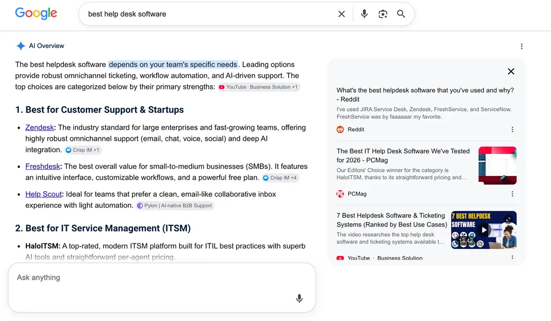
Task: Start voice search with the search bar microphone
Action: (364, 14)
